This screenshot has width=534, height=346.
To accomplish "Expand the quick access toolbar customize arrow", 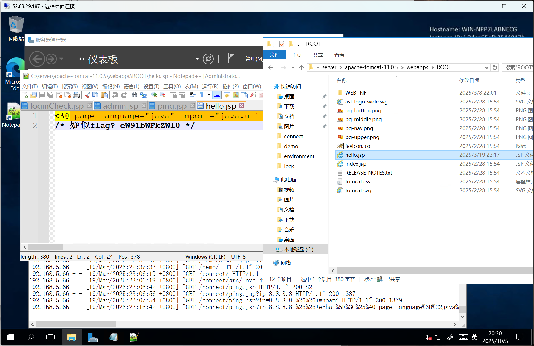I will click(x=298, y=44).
